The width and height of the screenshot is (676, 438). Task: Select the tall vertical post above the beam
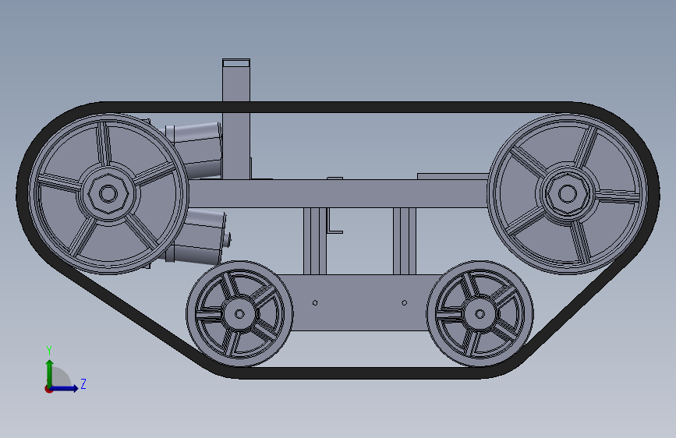[236, 118]
